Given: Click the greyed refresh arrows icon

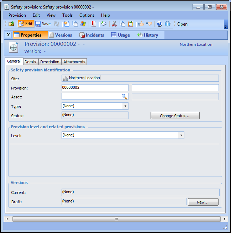Looking at the screenshot, I should coord(57,24).
